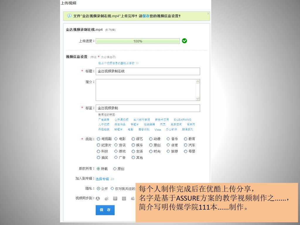Add the 网页 tag
This screenshot has height=225, width=300.
pos(163,125)
